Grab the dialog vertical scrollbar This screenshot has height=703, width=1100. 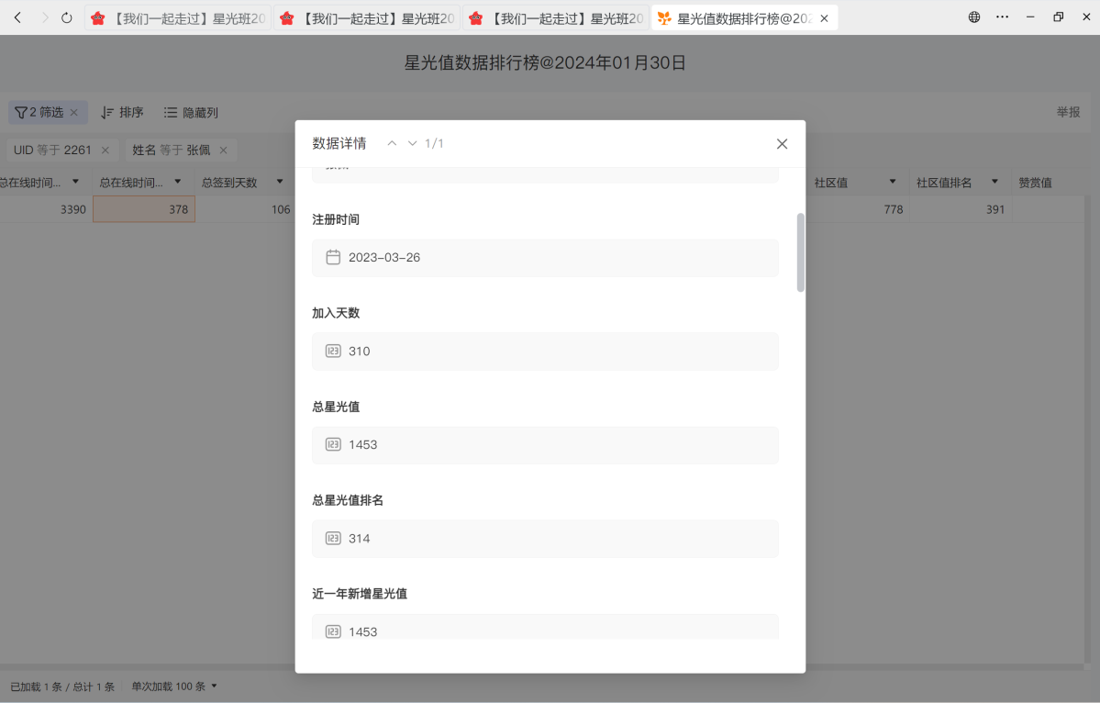800,252
